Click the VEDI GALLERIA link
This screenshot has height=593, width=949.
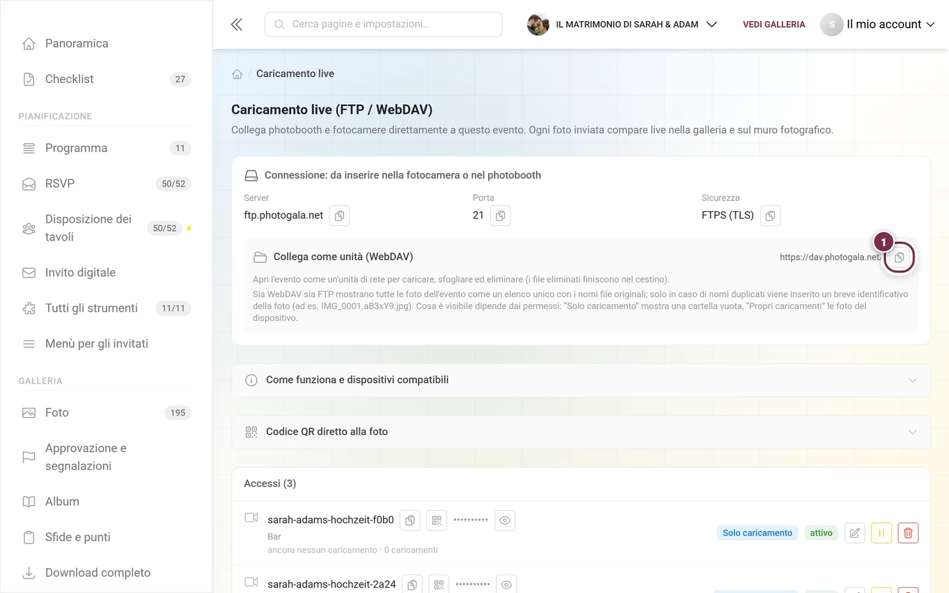pos(774,24)
